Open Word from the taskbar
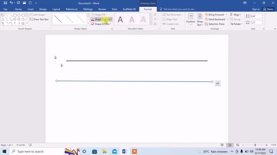The width and height of the screenshot is (277, 155). (x=125, y=151)
